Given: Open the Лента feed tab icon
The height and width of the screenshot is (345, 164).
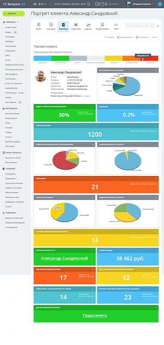Looking at the screenshot, I should (39, 25).
